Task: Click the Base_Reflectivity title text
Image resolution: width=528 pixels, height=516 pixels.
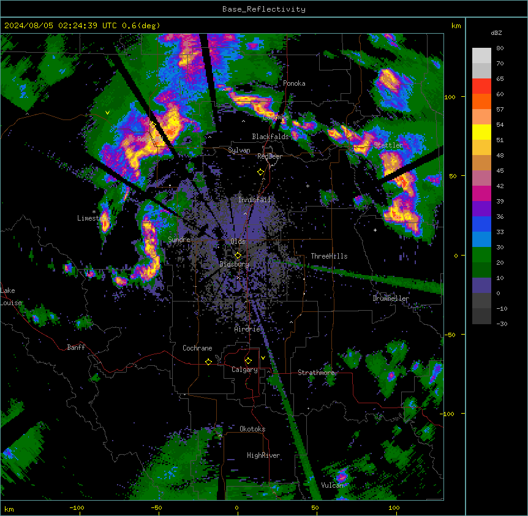Action: coord(264,9)
